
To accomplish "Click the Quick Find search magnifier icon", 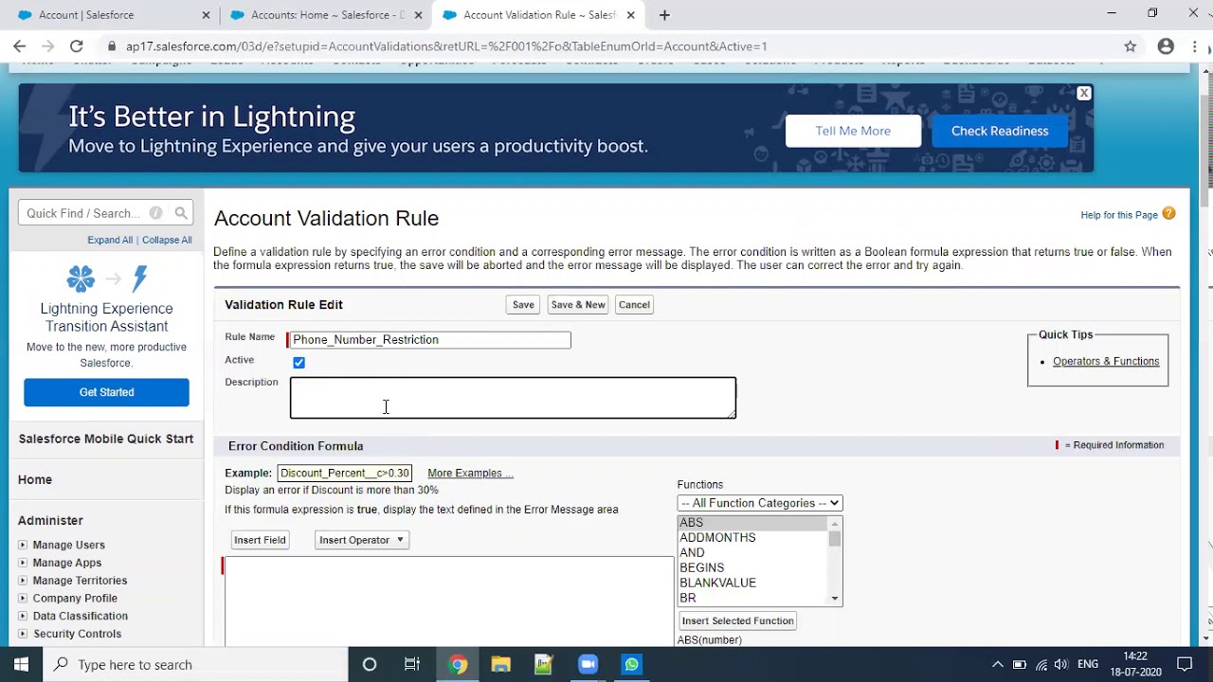I will coord(181,213).
